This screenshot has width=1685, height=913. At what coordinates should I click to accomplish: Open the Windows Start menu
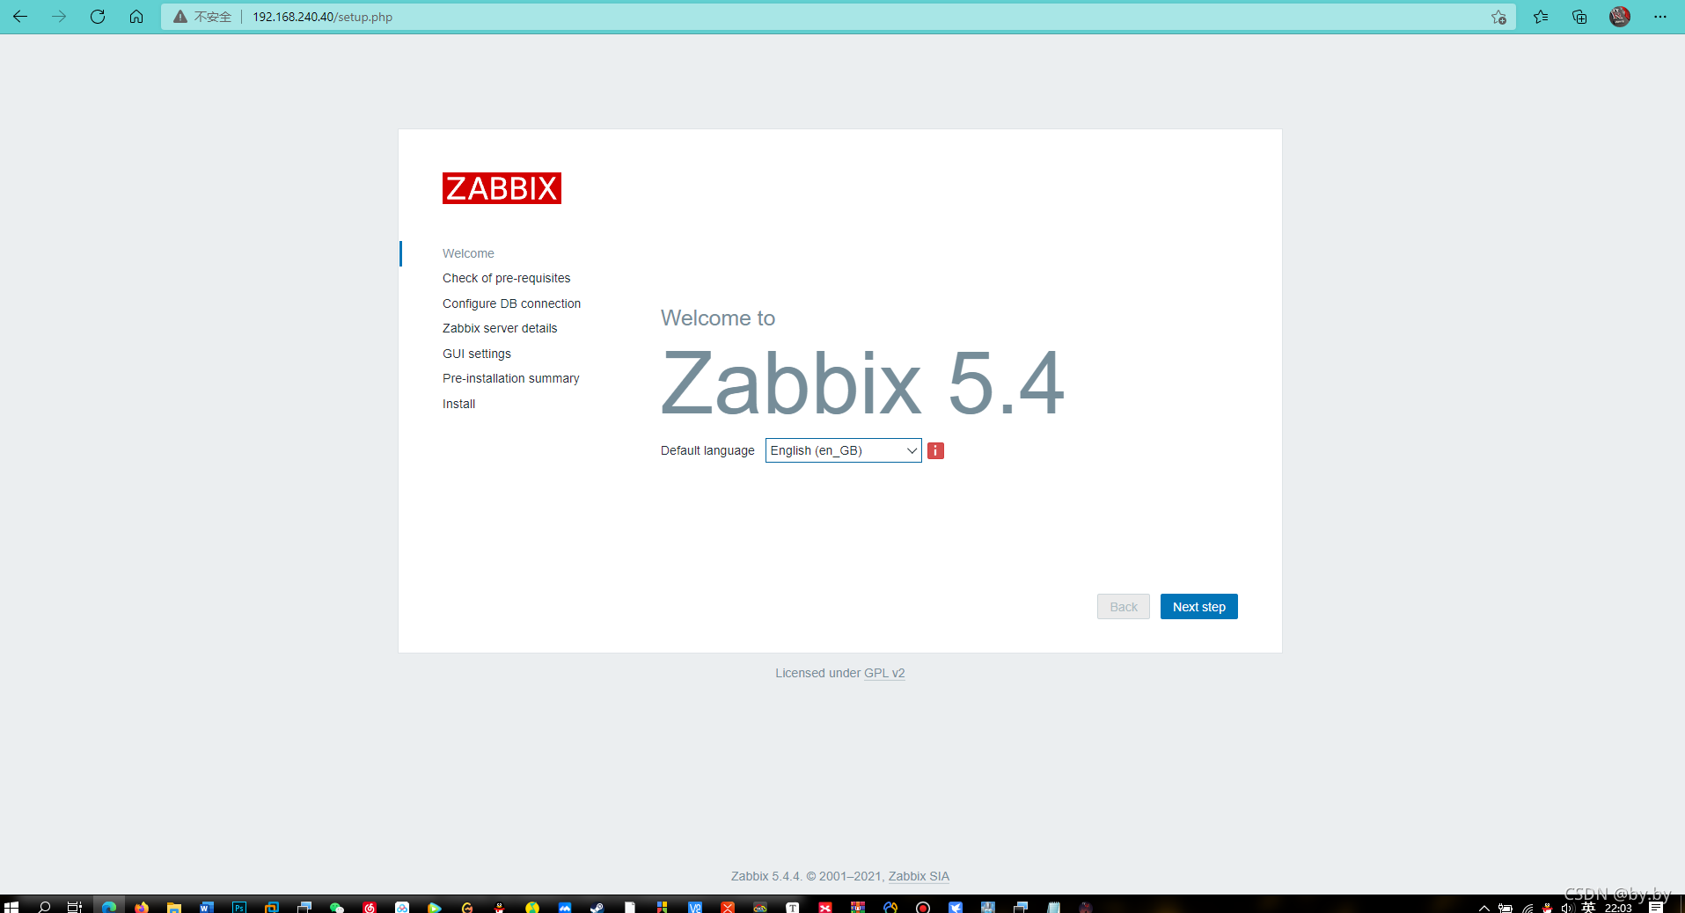[11, 906]
